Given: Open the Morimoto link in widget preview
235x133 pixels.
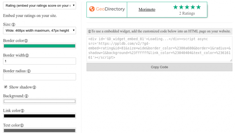Looking at the screenshot, I should point(147,9).
